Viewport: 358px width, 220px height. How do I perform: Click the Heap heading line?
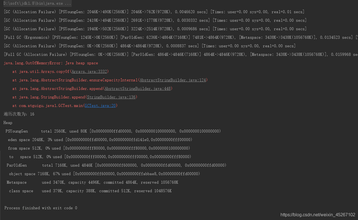tap(8, 123)
